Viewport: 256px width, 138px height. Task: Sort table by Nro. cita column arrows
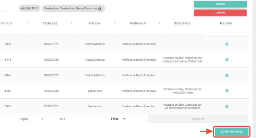27,23
